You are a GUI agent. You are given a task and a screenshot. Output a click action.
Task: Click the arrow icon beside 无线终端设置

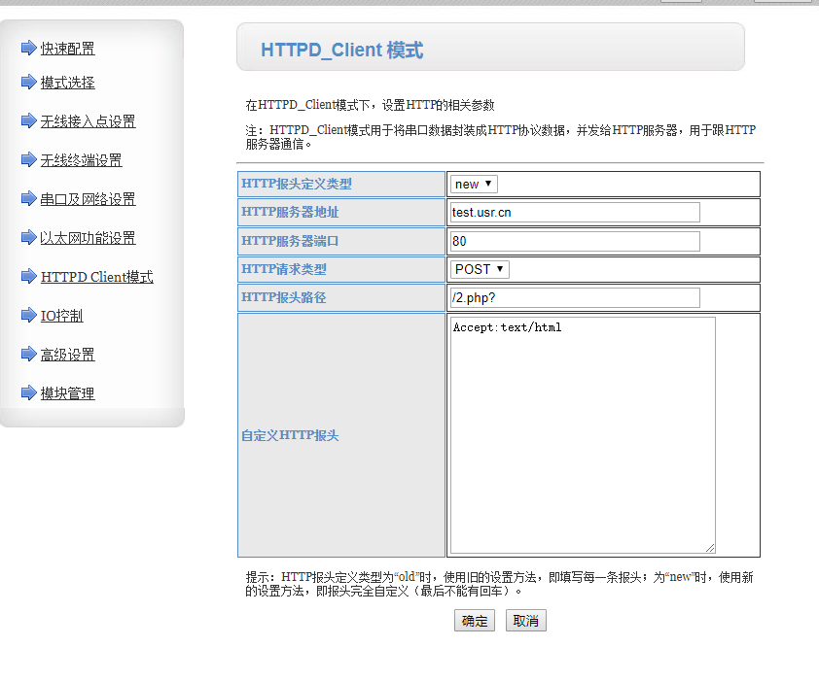pyautogui.click(x=28, y=159)
